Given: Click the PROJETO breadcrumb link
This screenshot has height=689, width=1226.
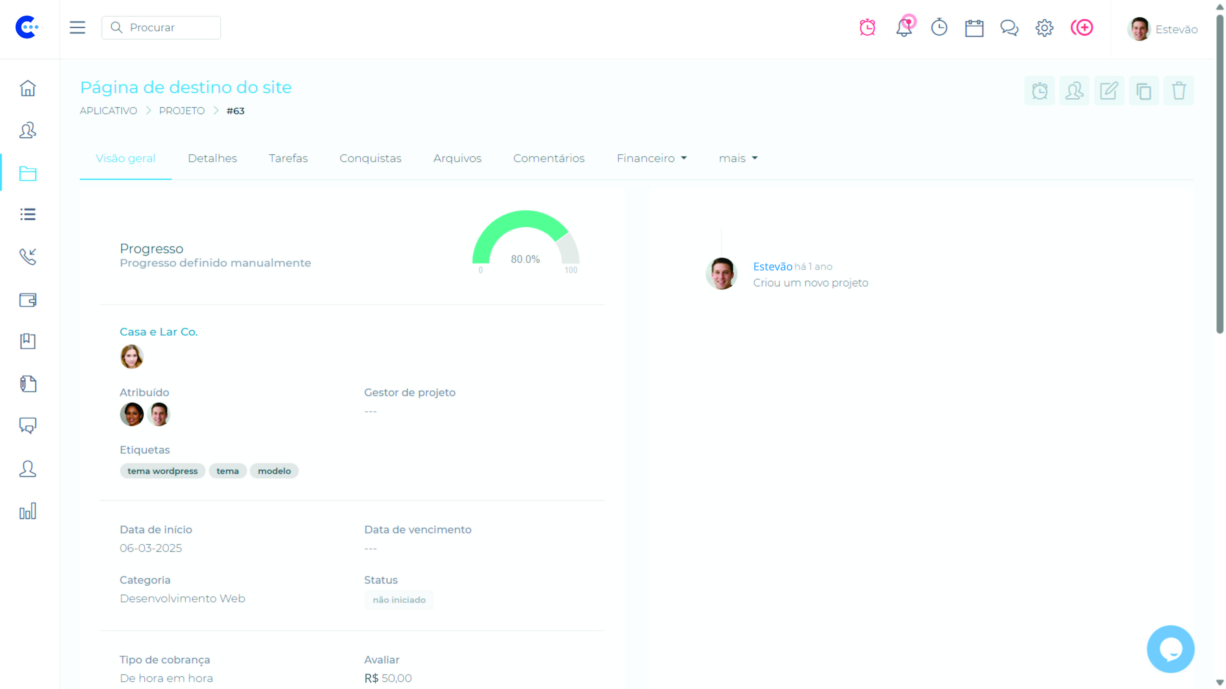Looking at the screenshot, I should click(181, 111).
